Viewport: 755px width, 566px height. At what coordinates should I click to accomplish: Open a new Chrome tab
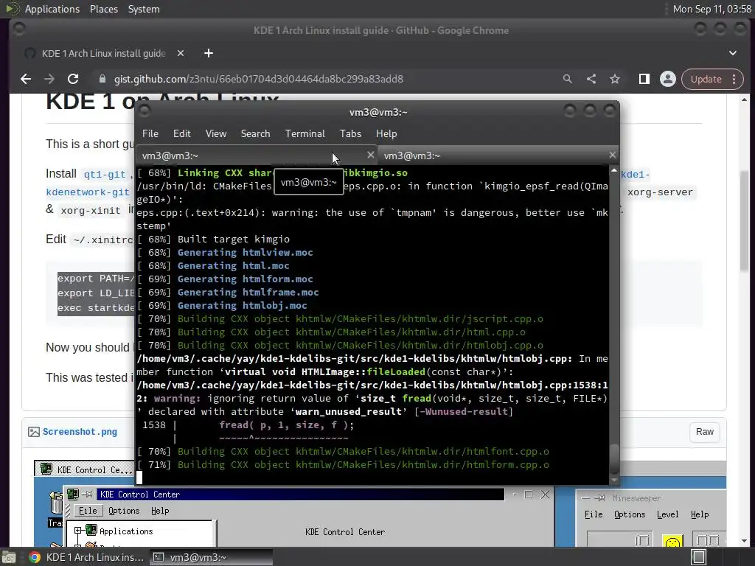click(209, 53)
